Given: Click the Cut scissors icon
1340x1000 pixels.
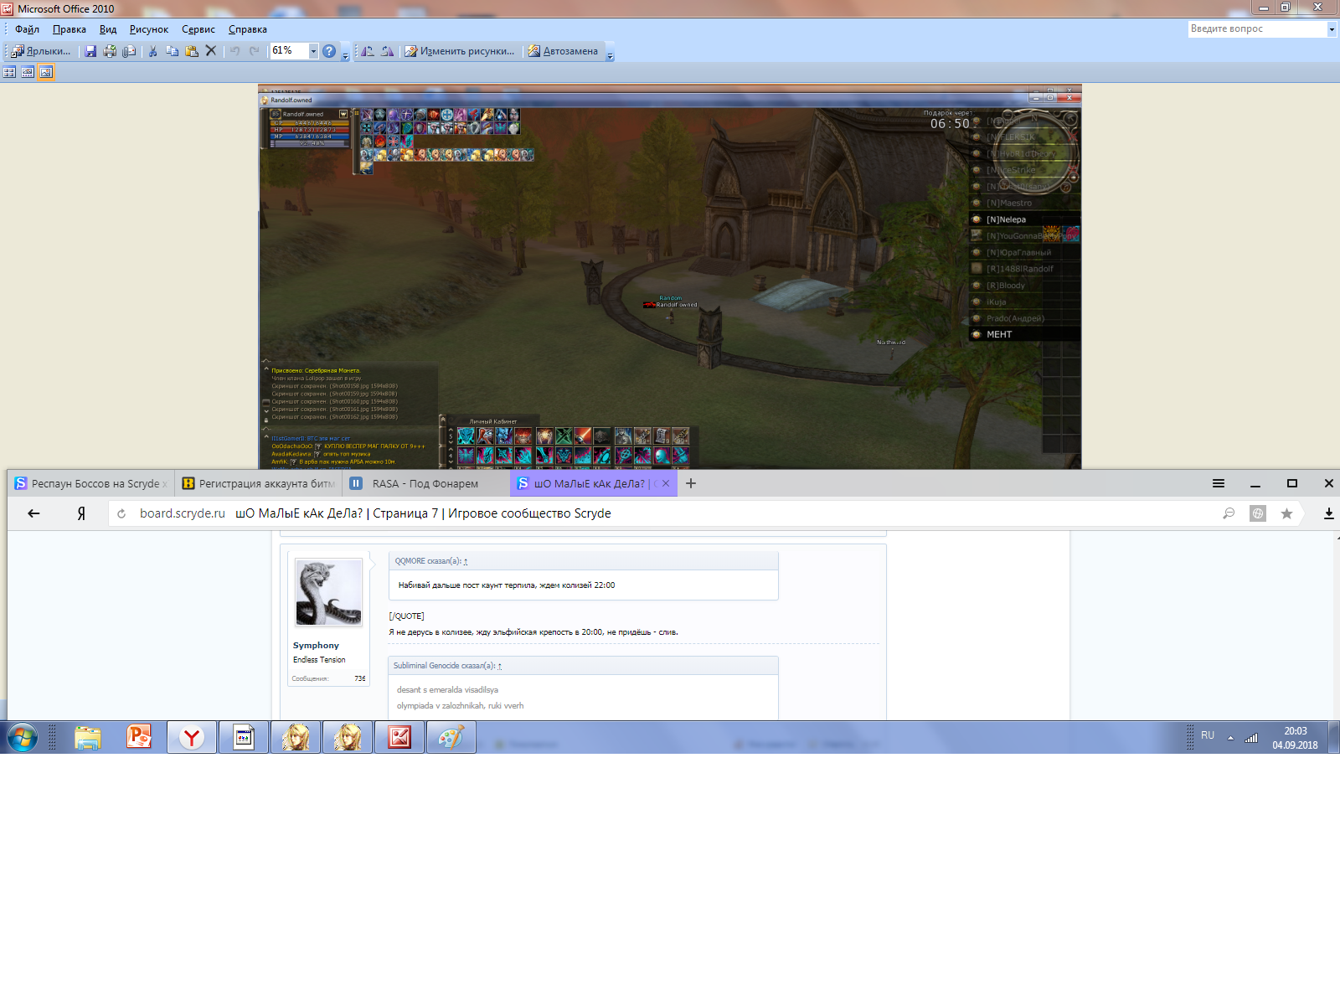Looking at the screenshot, I should tap(152, 51).
